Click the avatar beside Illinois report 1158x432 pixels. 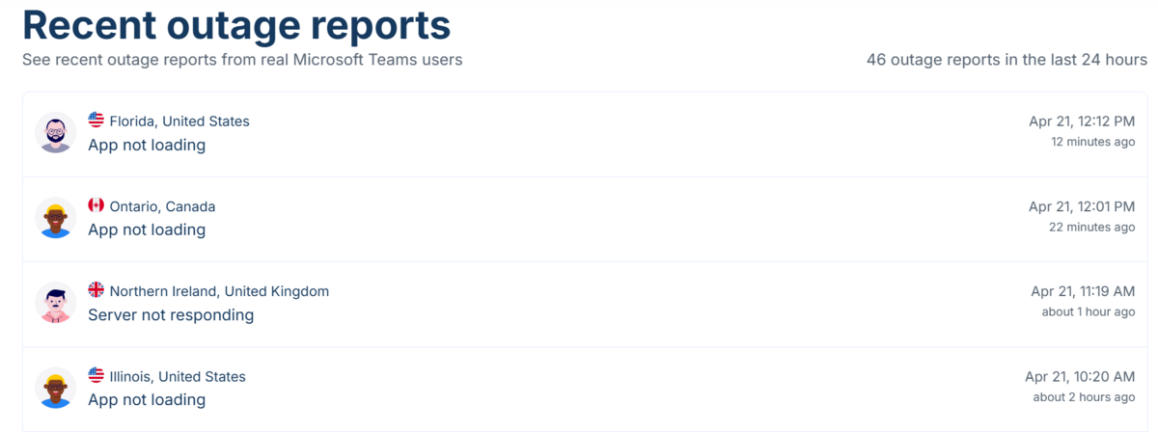point(56,388)
